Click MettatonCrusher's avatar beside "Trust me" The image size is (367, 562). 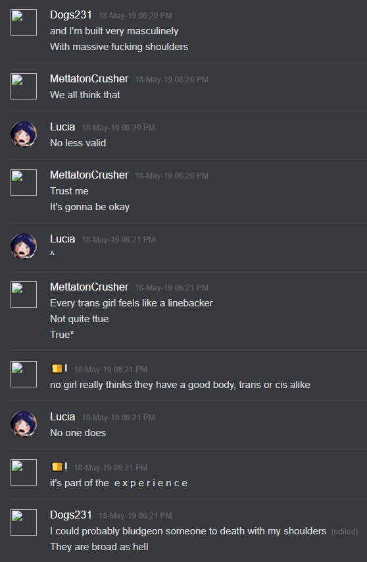pos(24,183)
